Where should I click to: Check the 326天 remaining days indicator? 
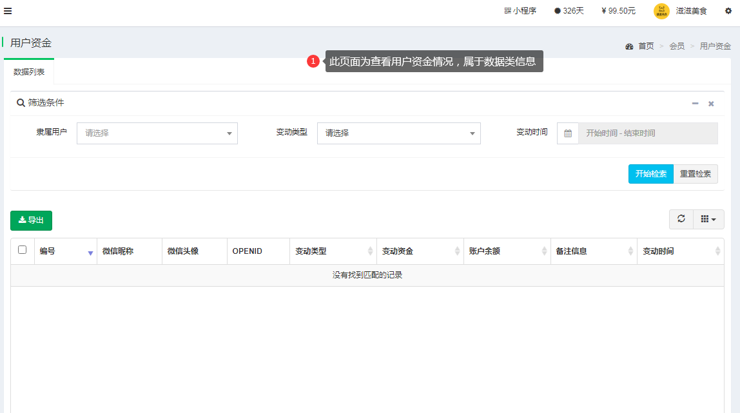tap(569, 11)
